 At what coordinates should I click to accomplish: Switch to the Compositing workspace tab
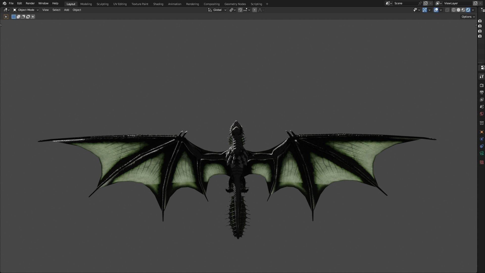[x=212, y=4]
